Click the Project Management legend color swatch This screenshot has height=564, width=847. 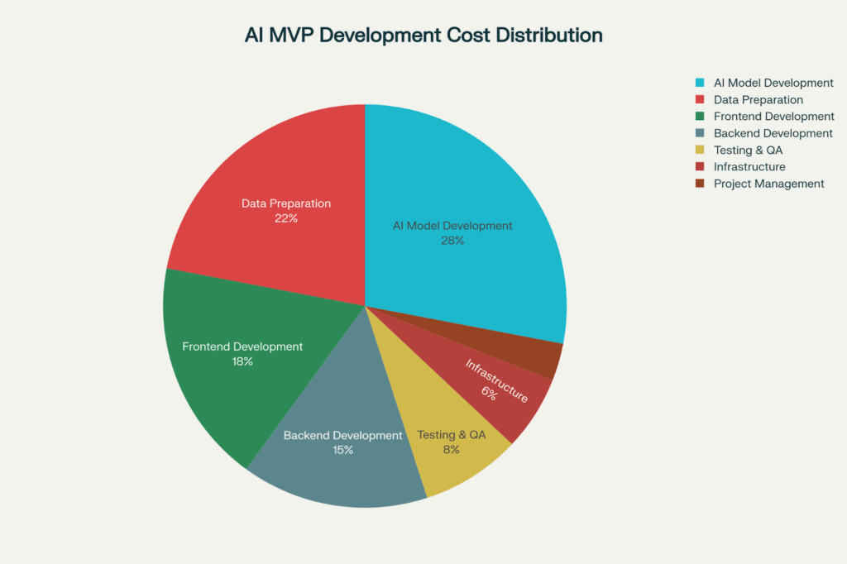click(x=700, y=184)
